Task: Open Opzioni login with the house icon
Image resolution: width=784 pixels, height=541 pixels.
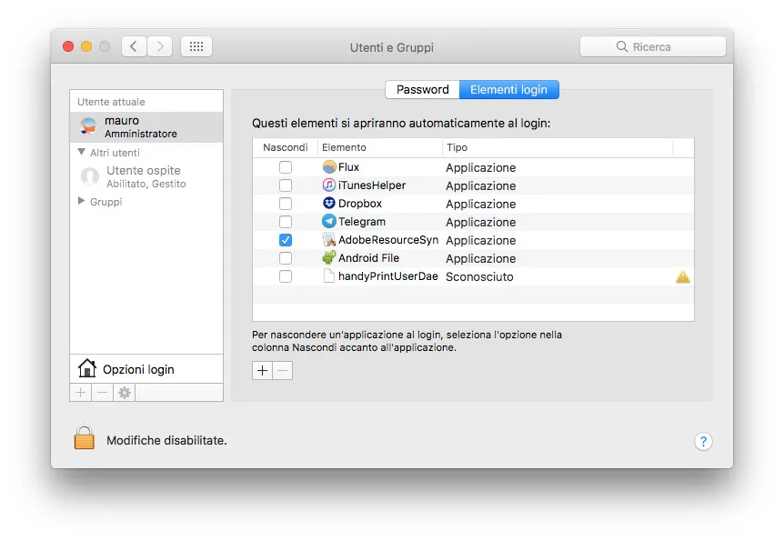Action: [88, 368]
